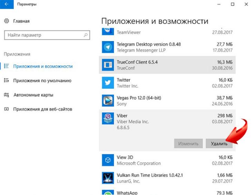Open Автономные карты section
This screenshot has height=195, width=252.
33,95
